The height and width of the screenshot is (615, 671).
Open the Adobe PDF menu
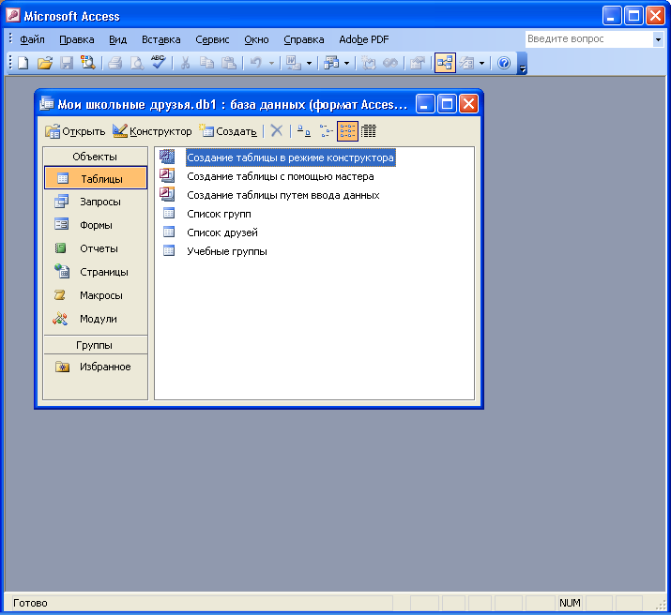[x=364, y=39]
